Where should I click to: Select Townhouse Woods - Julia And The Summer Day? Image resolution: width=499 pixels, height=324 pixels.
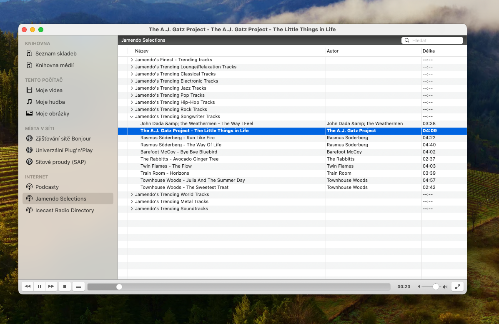coord(193,180)
